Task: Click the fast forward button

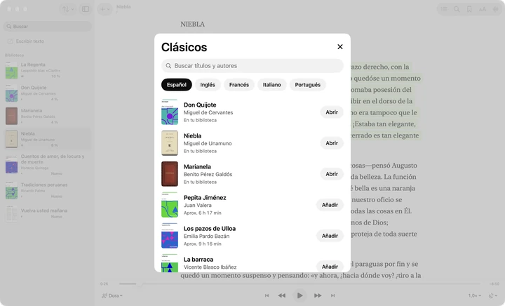Action: (318, 295)
